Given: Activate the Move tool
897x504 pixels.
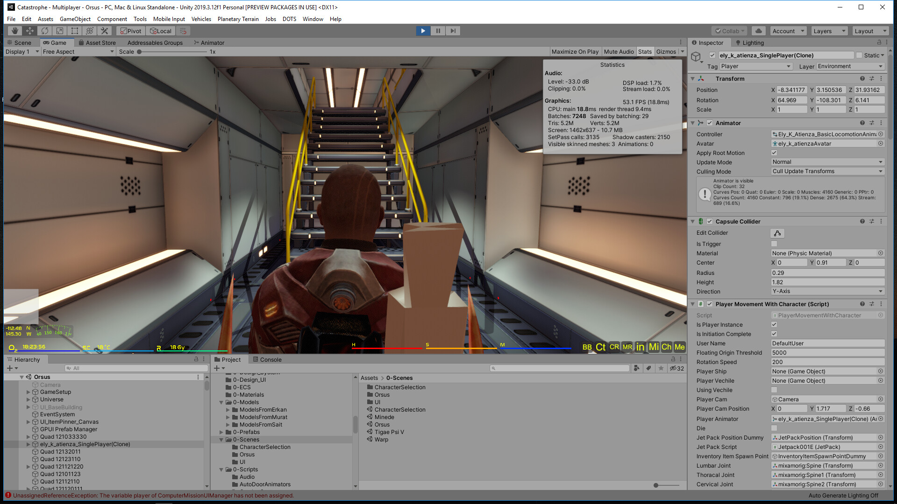Looking at the screenshot, I should [x=30, y=31].
